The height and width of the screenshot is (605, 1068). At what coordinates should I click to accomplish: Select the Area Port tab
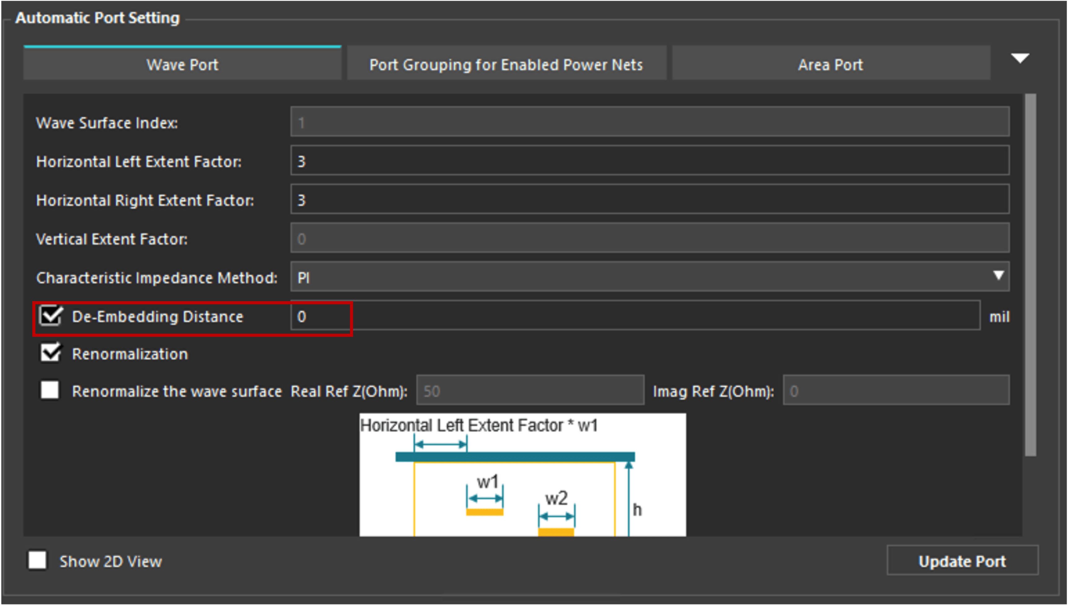[830, 64]
